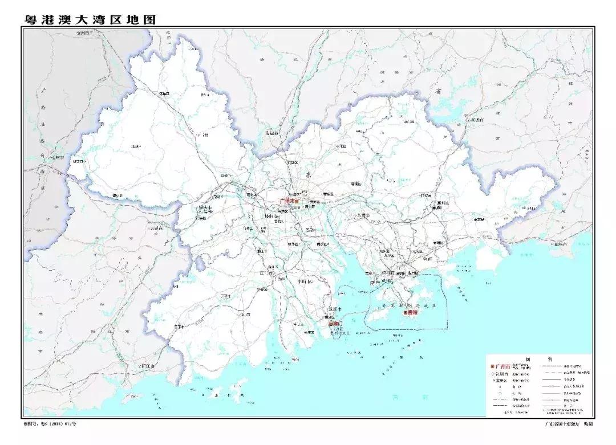Select the 清远市 label north of Guangzhou
Viewport: 616px width, 445px height.
tap(271, 133)
